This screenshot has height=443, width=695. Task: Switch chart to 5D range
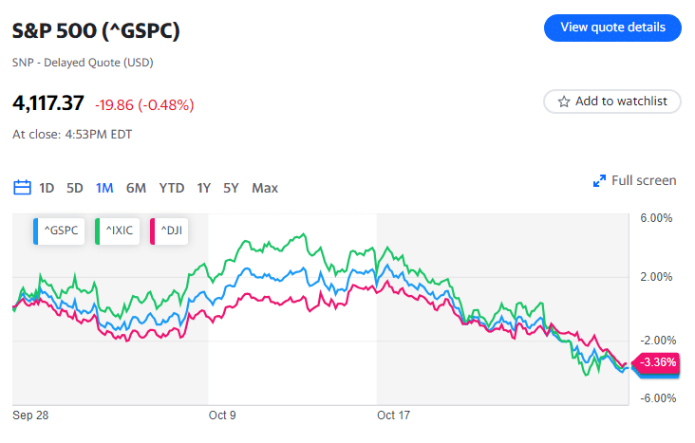pyautogui.click(x=75, y=188)
